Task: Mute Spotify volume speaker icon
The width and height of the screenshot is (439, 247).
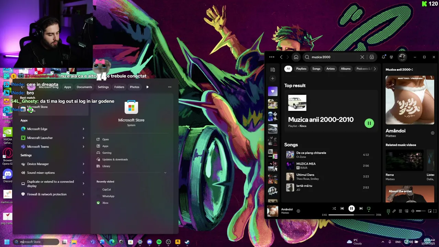Action: coord(413,211)
